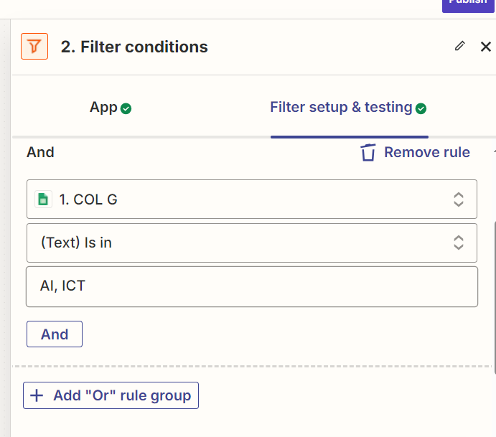Click the chevron arrows on Is in selector
Viewport: 496px width, 437px height.
click(459, 243)
